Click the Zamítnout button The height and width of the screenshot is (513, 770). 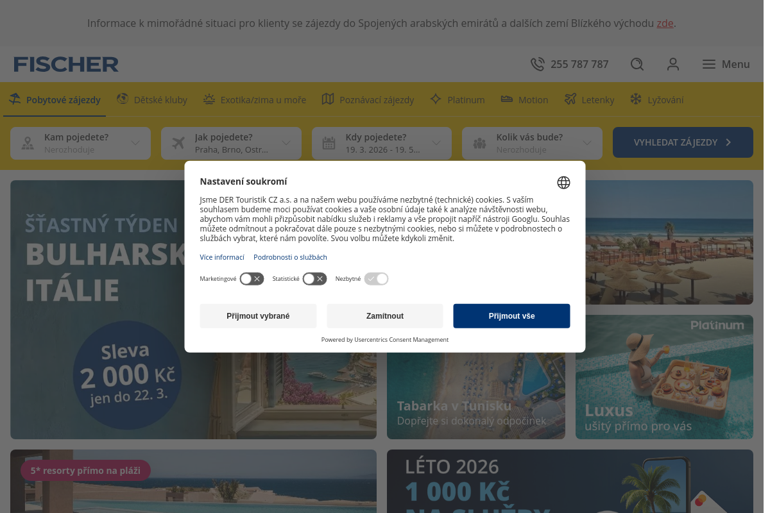(x=385, y=316)
